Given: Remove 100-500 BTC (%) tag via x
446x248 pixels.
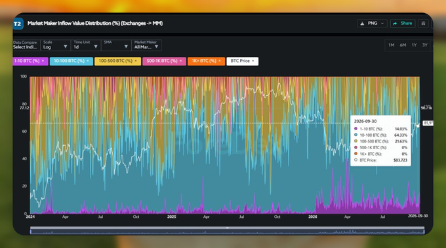Looking at the screenshot, I should (136, 61).
